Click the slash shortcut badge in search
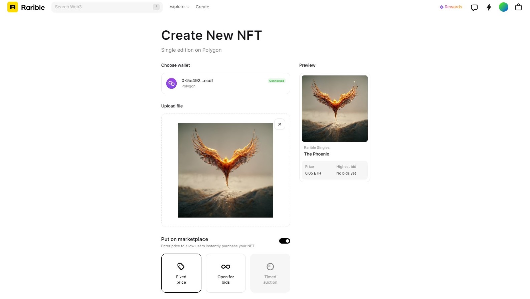Viewport: 530px width, 299px height. [156, 7]
